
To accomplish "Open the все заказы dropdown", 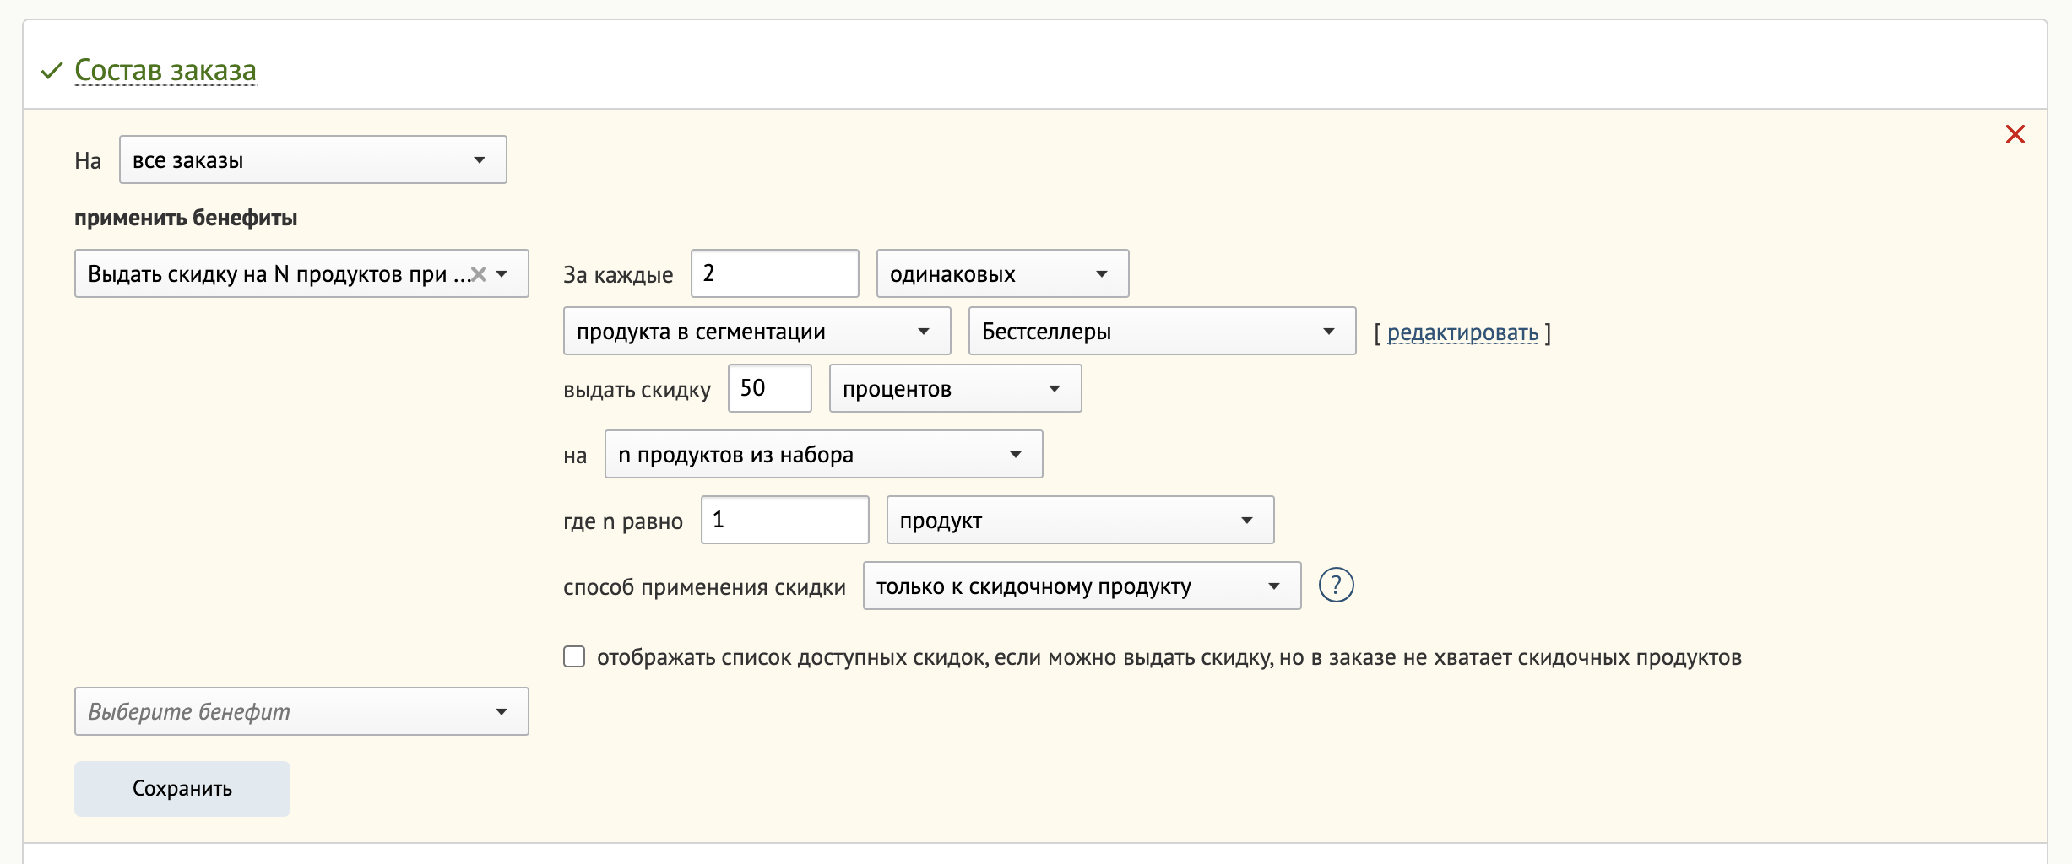I will click(313, 159).
